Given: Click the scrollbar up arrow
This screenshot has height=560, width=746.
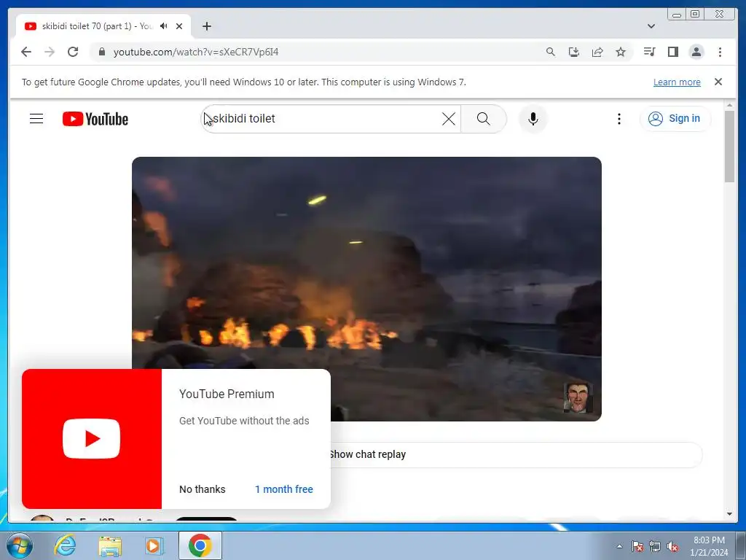Looking at the screenshot, I should point(729,105).
